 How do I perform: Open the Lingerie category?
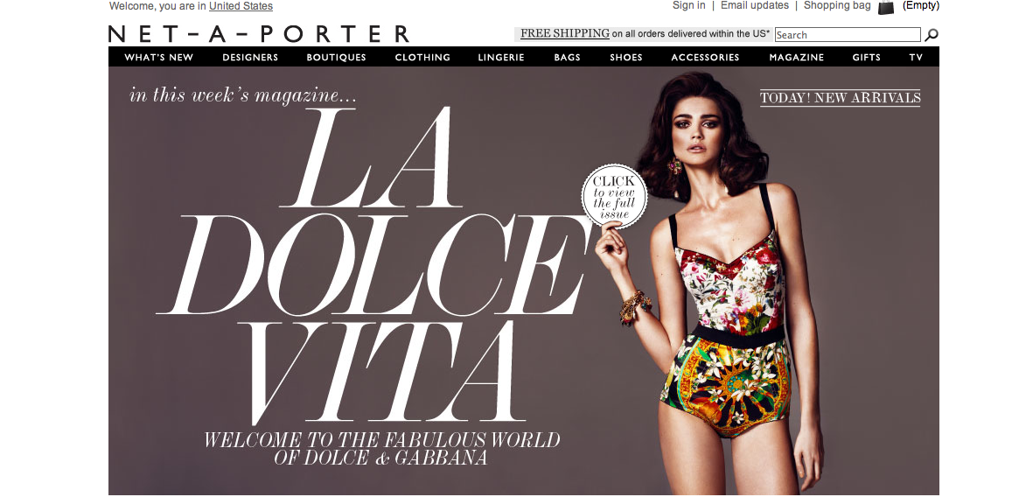(501, 57)
